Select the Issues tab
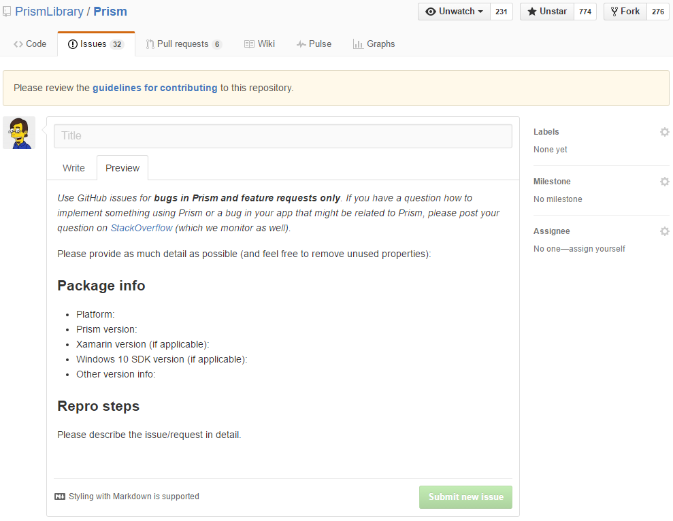This screenshot has height=521, width=673. 96,44
